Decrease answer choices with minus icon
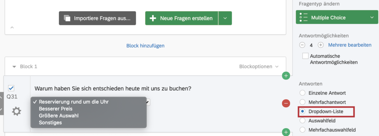The image size is (379, 136). (302, 45)
